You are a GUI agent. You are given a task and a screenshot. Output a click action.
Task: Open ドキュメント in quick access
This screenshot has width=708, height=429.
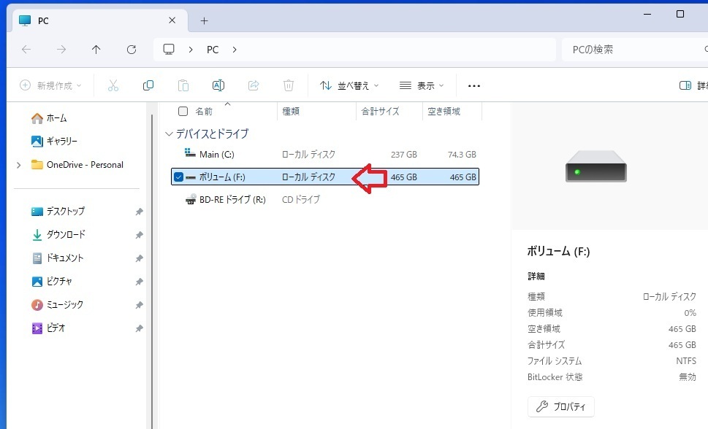tap(57, 258)
